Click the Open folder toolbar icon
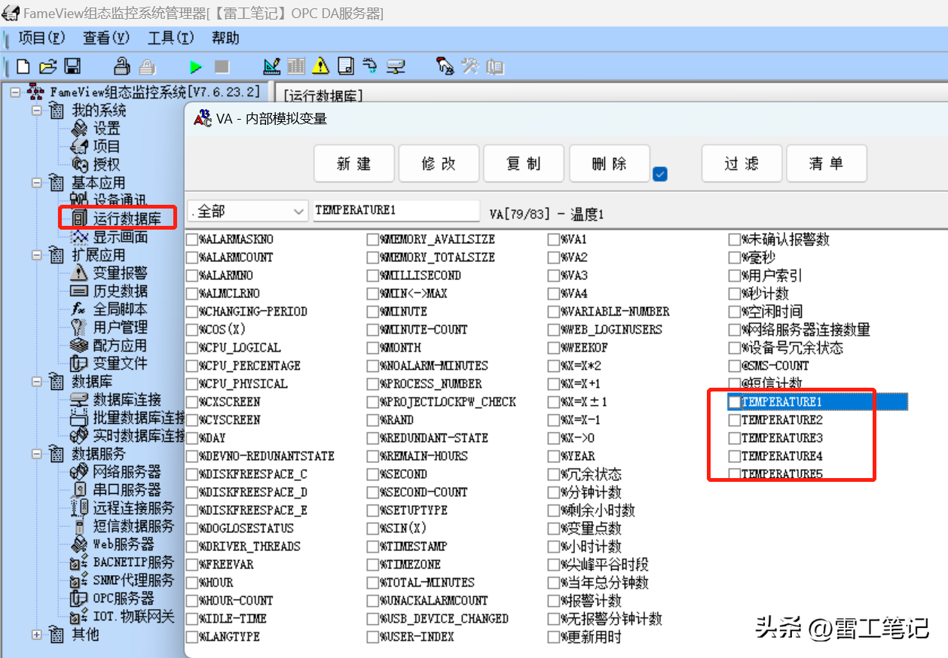 (47, 66)
